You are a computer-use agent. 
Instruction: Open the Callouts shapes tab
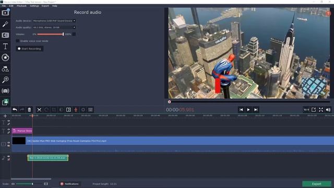(x=5, y=68)
